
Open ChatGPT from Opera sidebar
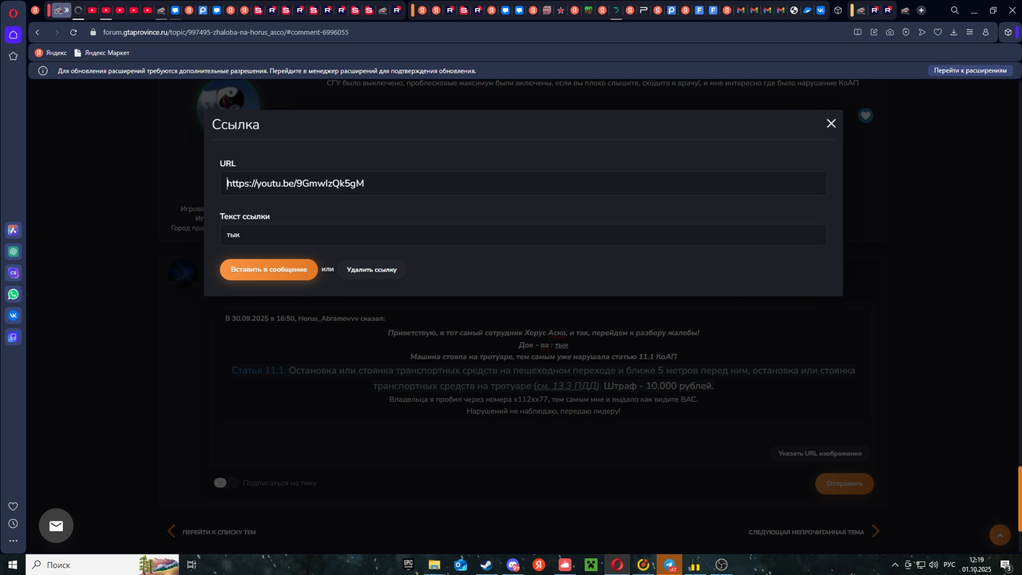point(13,252)
